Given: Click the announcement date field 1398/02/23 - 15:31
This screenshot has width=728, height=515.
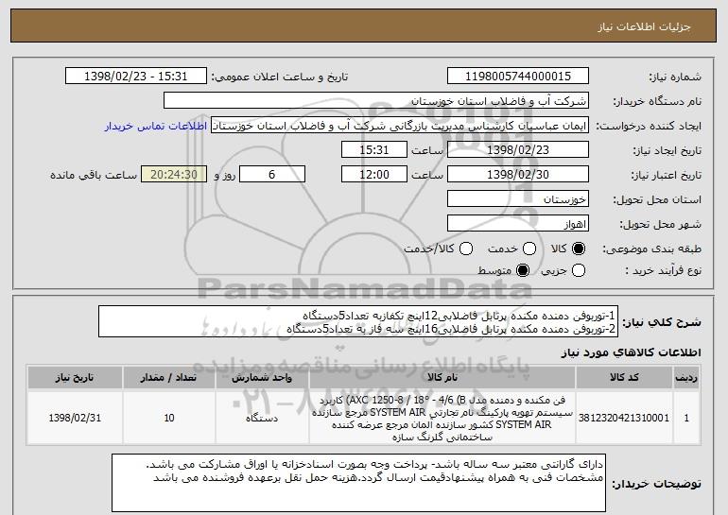Looking at the screenshot, I should click(x=136, y=77).
